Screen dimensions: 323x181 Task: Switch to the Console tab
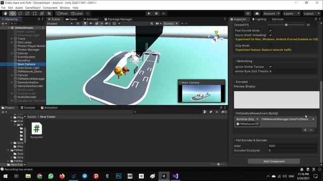coord(28,108)
